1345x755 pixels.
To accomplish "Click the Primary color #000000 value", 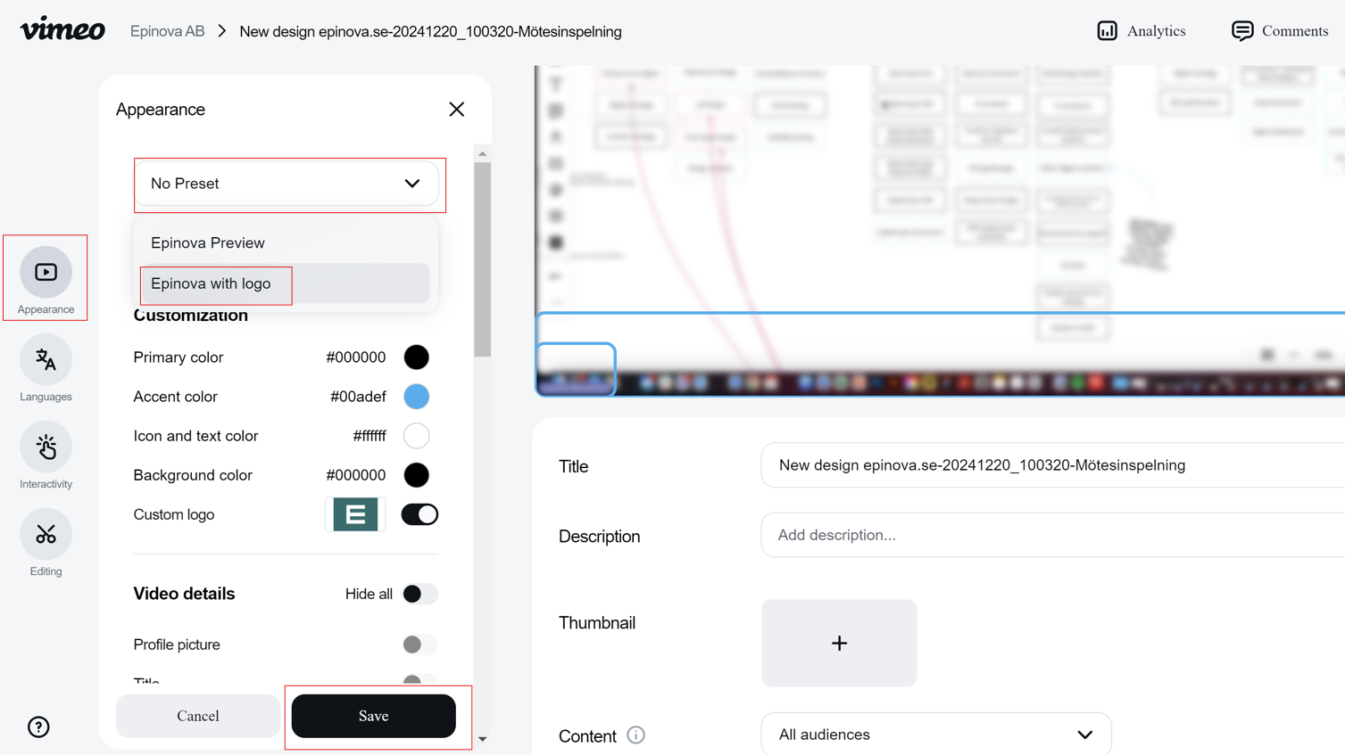I will click(x=355, y=357).
